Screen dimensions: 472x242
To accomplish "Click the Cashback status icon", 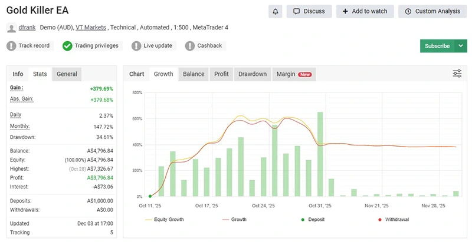I will point(190,46).
